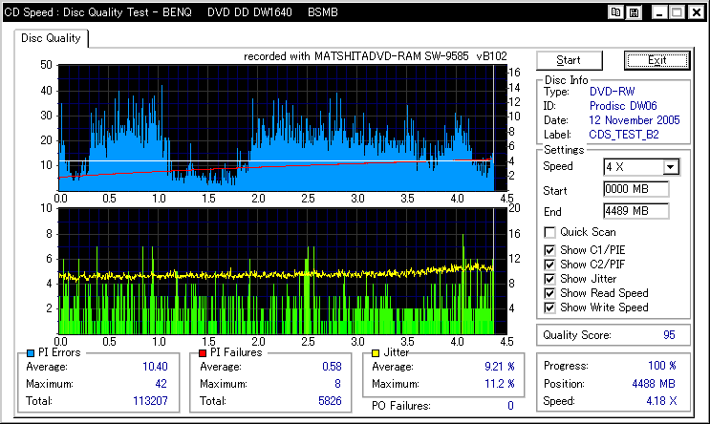Click the Quality Score value 95
Viewport: 710px width, 424px height.
669,335
